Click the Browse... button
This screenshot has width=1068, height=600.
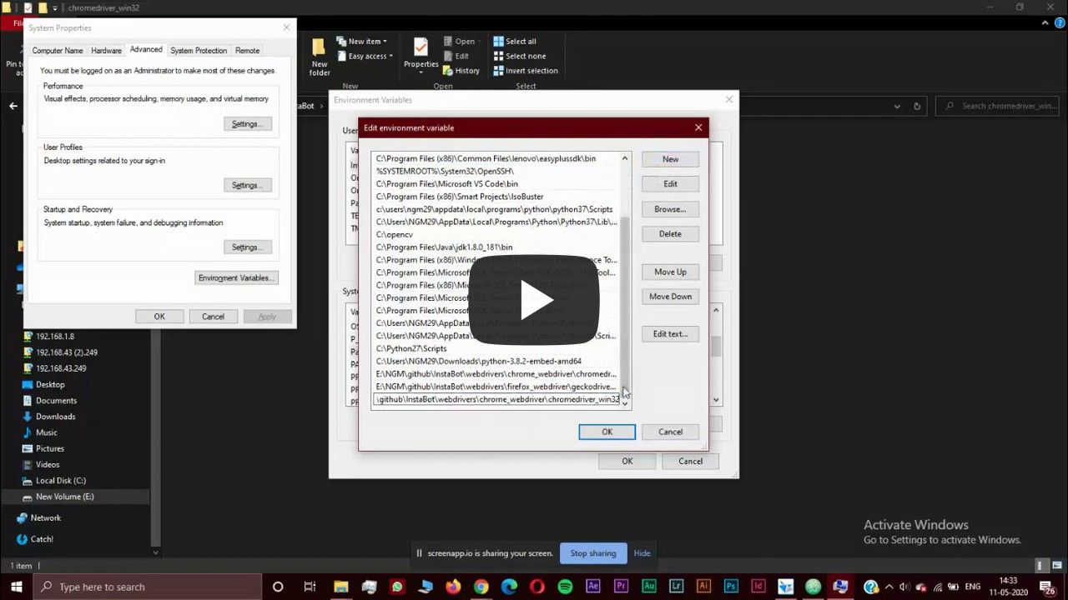click(670, 209)
